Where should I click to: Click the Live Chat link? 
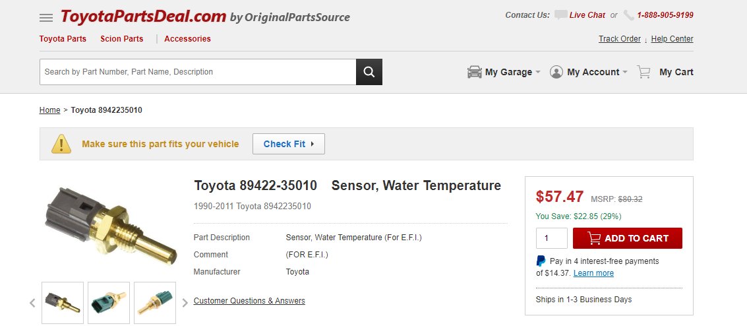tap(587, 15)
